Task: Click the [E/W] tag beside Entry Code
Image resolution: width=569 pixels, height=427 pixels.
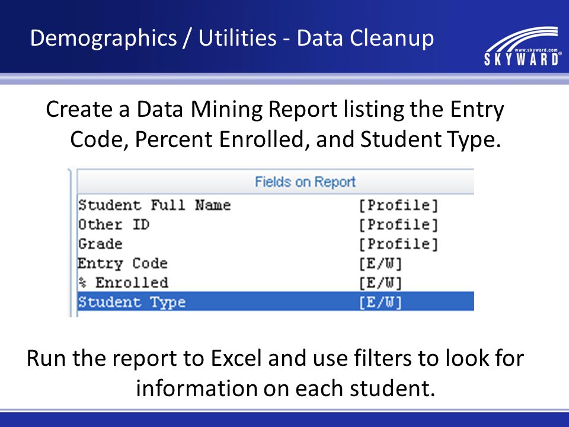Action: [x=381, y=263]
